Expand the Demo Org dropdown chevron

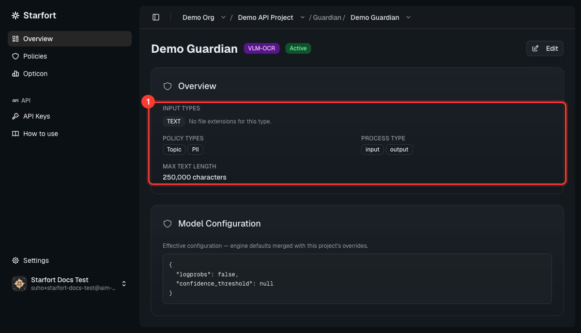tap(223, 17)
